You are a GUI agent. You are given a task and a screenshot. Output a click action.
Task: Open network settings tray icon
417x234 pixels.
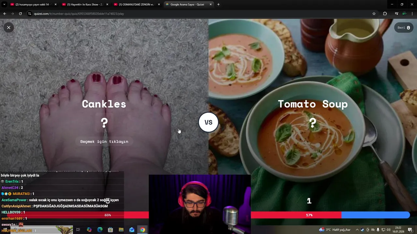click(x=383, y=230)
